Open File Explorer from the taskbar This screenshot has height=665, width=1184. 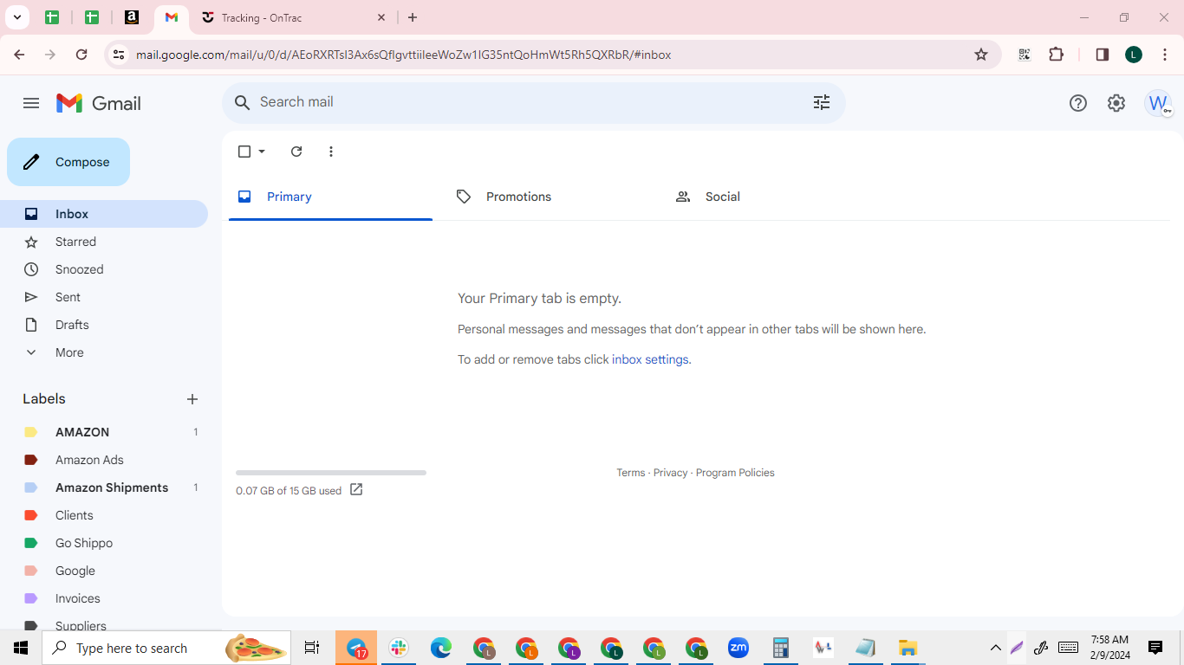pos(908,648)
